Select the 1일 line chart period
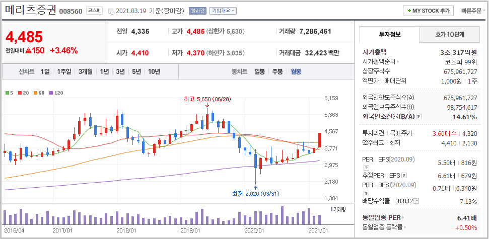Screen dimensions: 489x239 tap(45, 71)
